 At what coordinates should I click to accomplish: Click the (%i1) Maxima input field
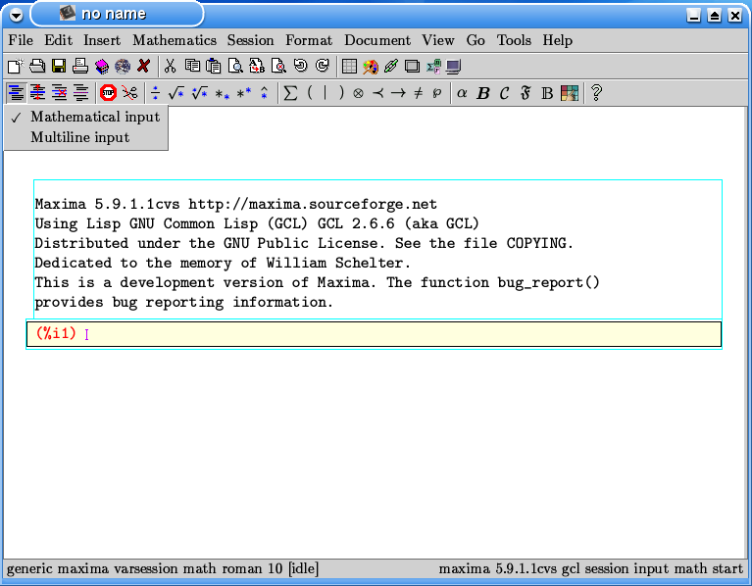(375, 334)
